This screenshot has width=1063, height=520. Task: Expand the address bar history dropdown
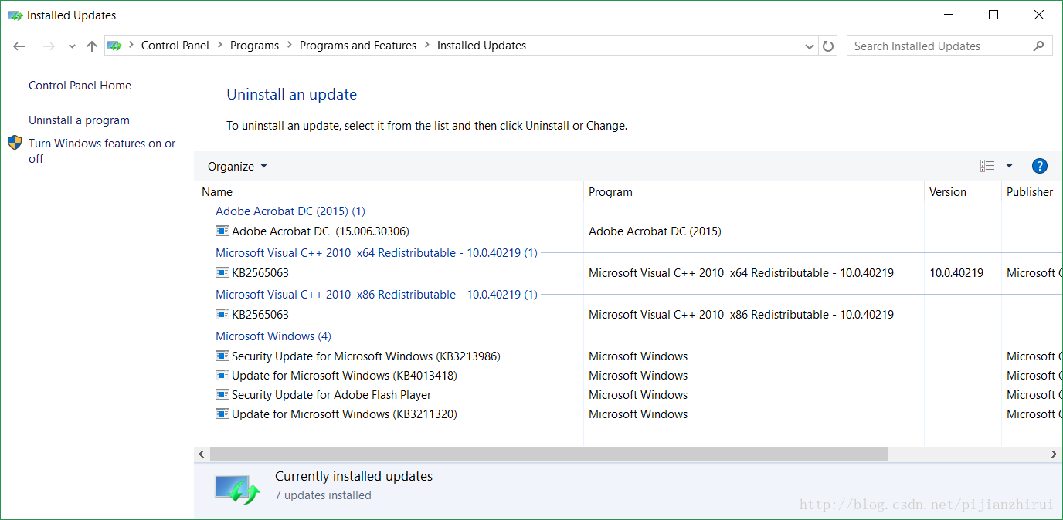(x=810, y=46)
